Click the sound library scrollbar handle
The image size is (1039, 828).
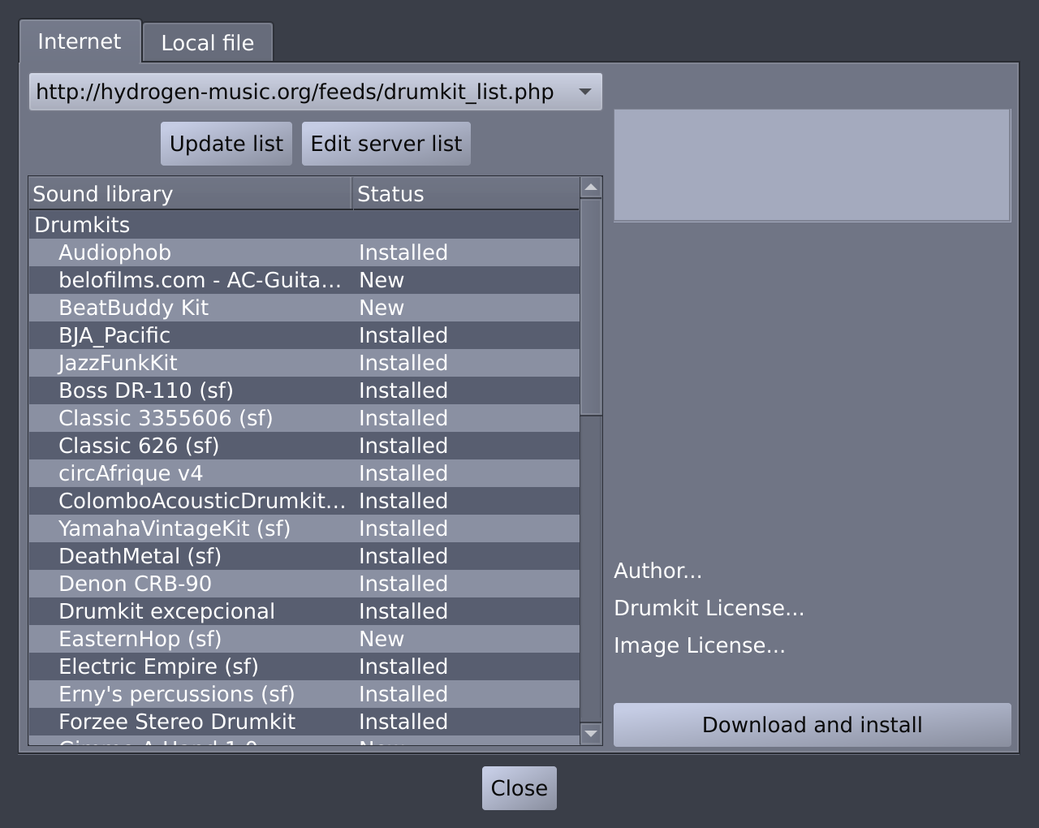point(591,307)
